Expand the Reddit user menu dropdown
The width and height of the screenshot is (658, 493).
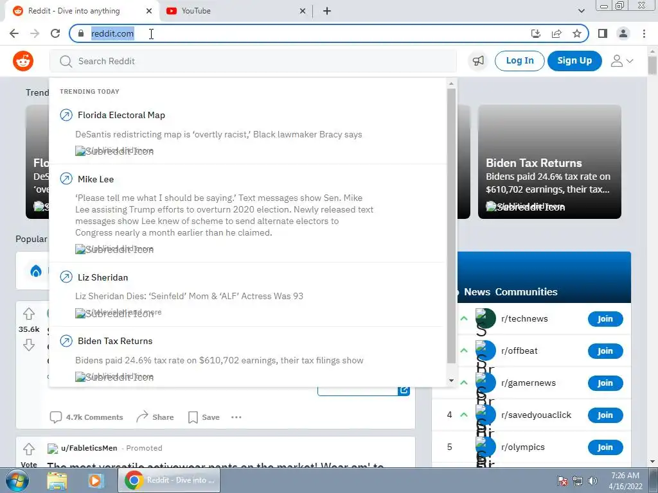[621, 61]
